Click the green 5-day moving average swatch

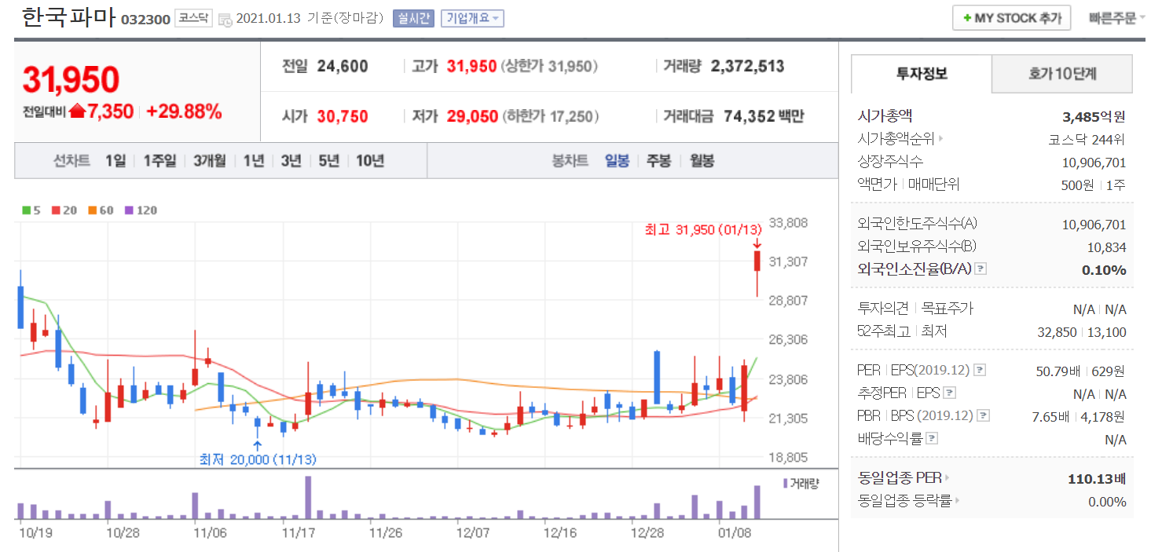tap(27, 210)
